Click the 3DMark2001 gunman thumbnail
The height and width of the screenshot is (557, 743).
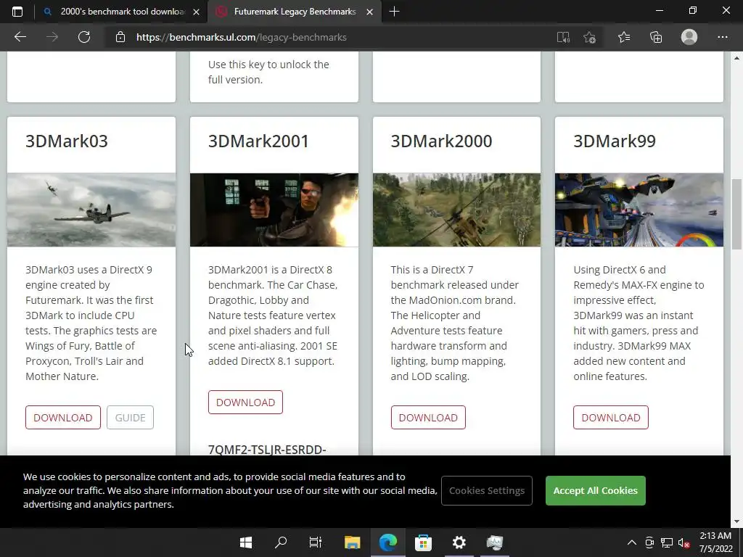pos(274,210)
